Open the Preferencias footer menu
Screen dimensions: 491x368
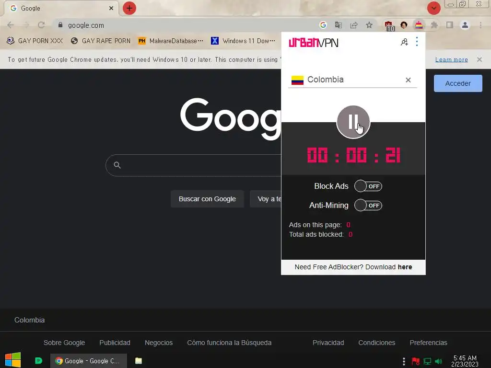tap(428, 343)
